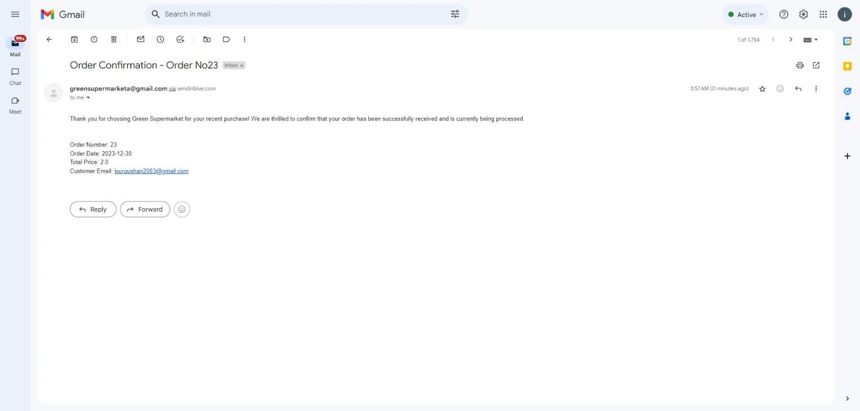Snooze this email
Screen dimensions: 860x411
coord(160,39)
